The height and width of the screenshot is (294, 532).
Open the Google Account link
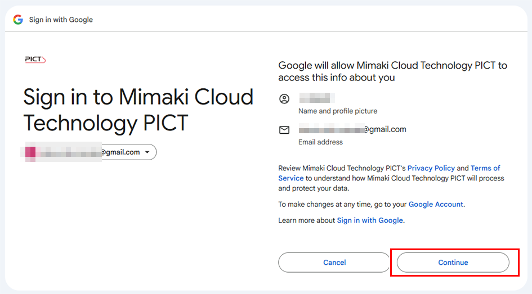436,204
